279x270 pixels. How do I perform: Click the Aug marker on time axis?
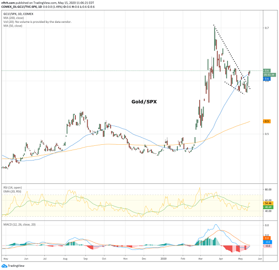click(65, 259)
